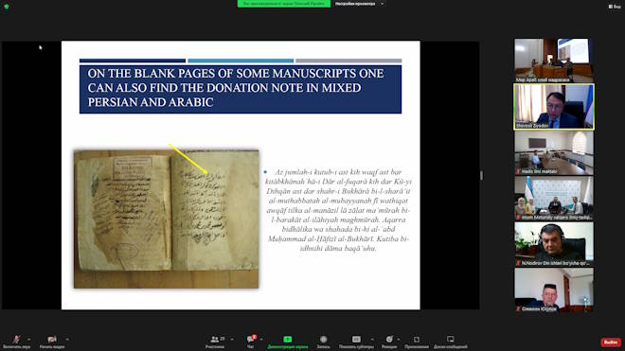
Task: Select Shovosil Ziyodov's highlighted video thumbnail
Action: point(554,107)
